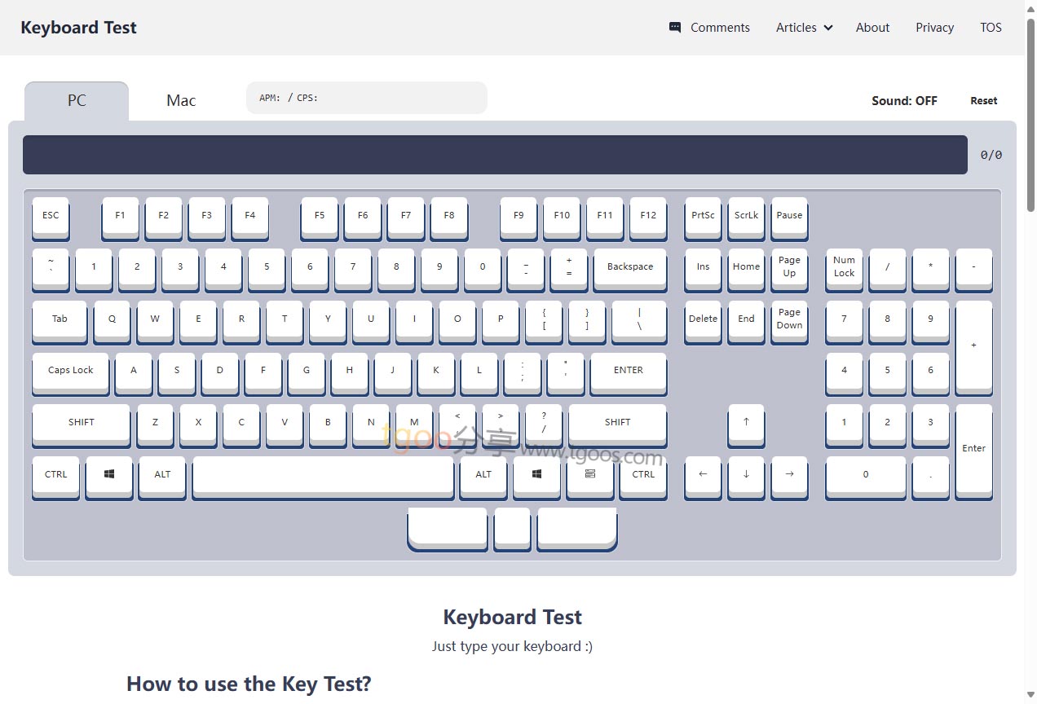
Task: Click the Comments speech bubble icon
Action: (675, 28)
